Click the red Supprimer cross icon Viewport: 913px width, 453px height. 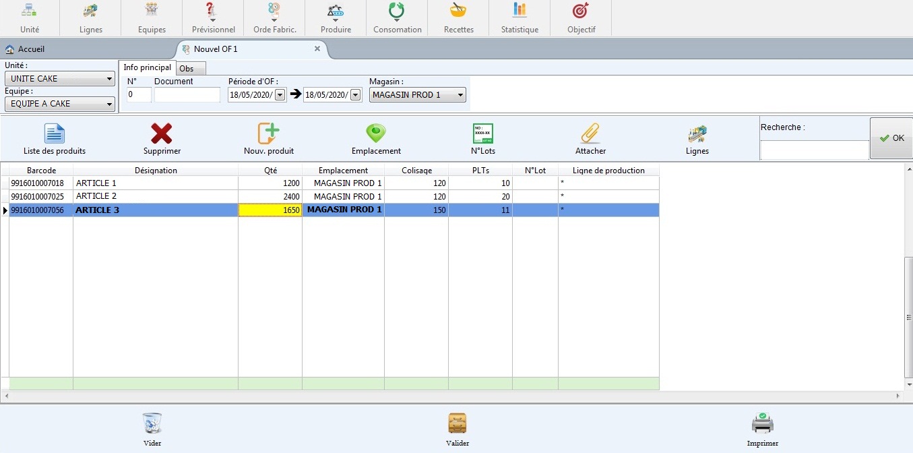(162, 134)
